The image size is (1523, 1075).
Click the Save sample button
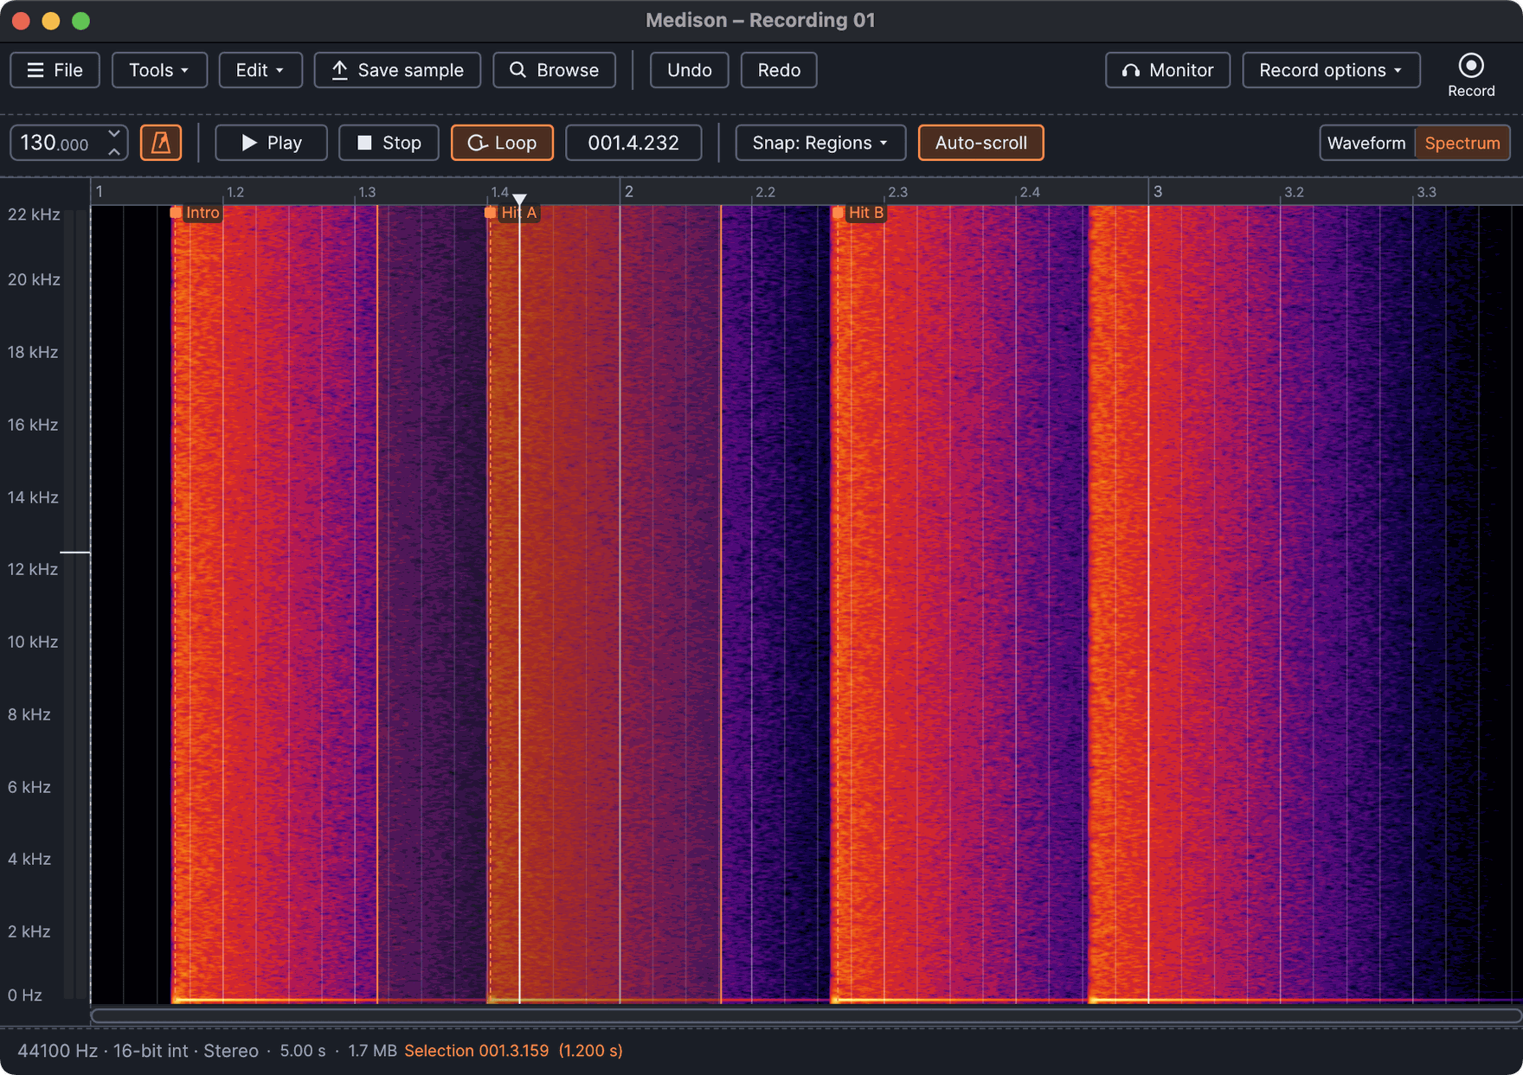pyautogui.click(x=397, y=70)
